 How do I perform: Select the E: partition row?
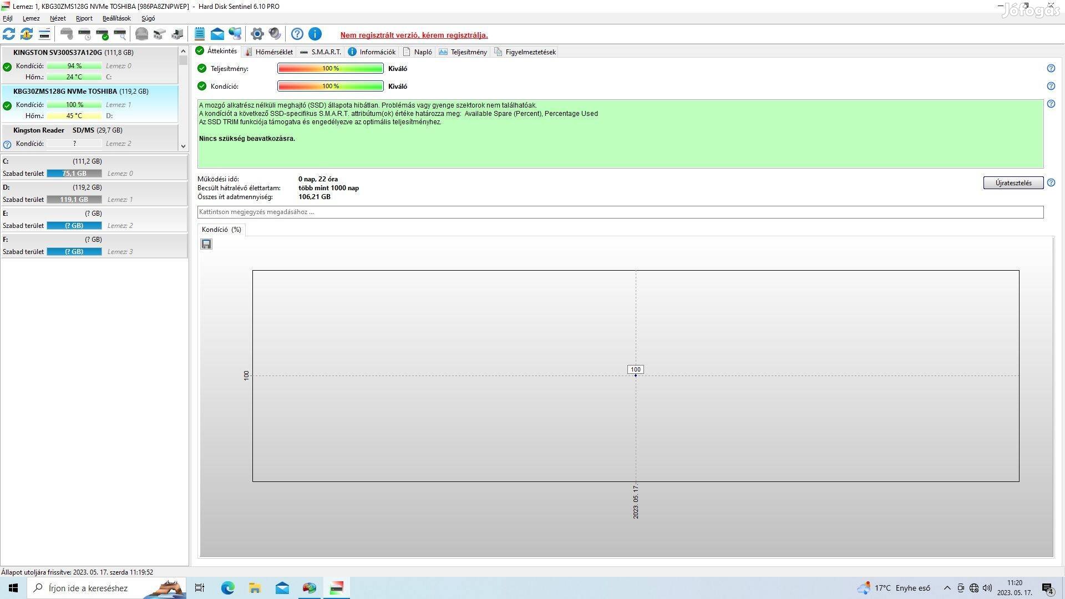coord(94,220)
